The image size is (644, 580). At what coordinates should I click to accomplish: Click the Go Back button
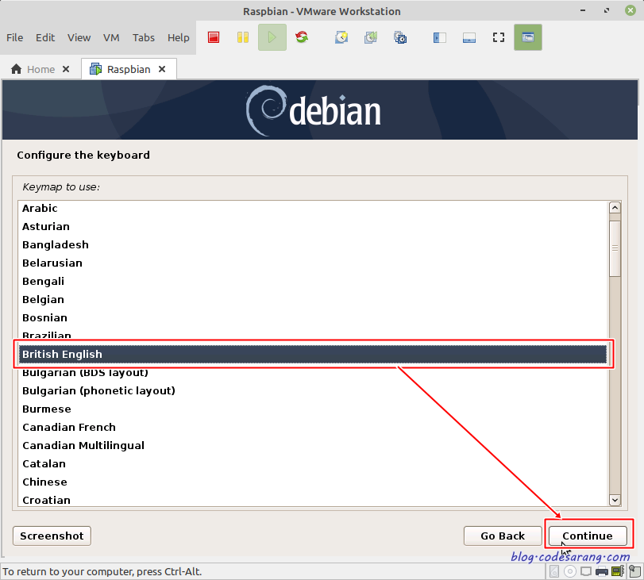pos(503,536)
